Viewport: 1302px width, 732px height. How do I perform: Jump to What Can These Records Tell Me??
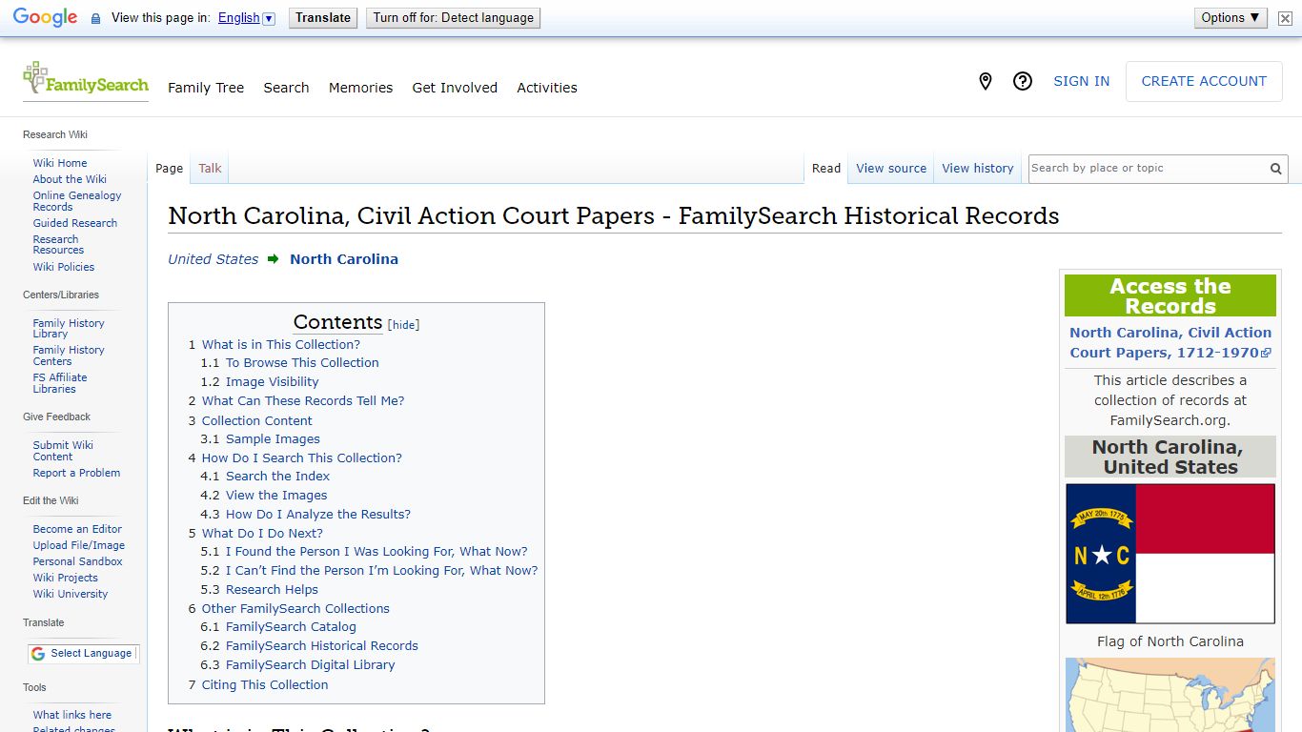pyautogui.click(x=303, y=401)
